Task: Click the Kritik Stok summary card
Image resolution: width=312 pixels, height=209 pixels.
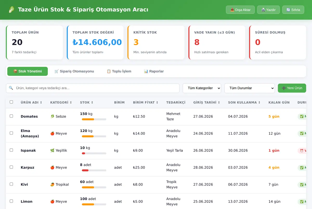Action: click(156, 43)
